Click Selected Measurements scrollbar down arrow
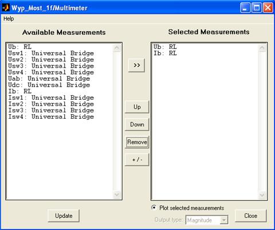This screenshot has height=230, width=275. 262,194
